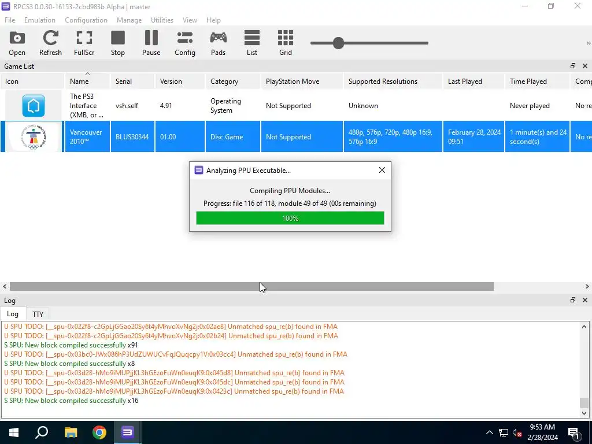Sort by the Version column header

[x=180, y=81]
